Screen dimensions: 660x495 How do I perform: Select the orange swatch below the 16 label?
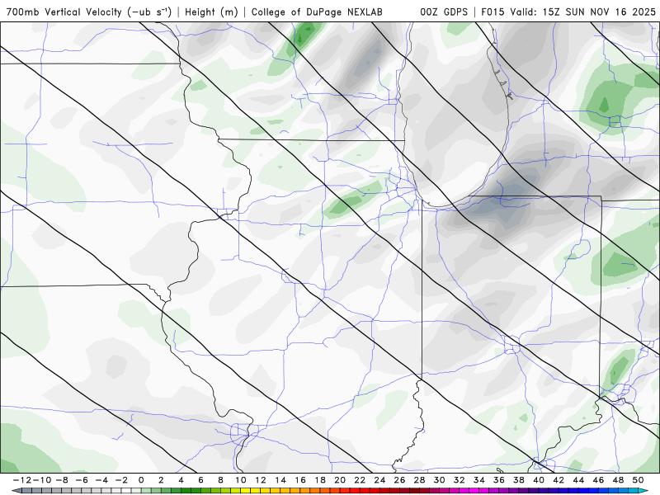pyautogui.click(x=305, y=491)
